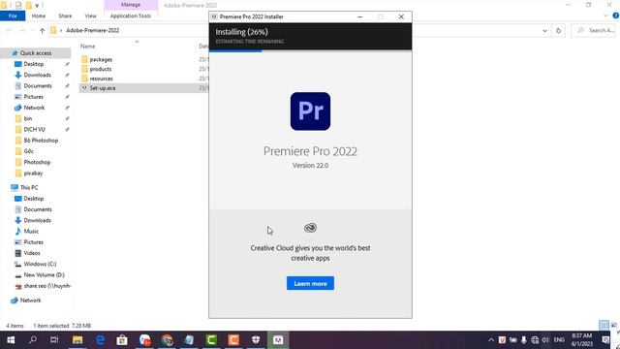The height and width of the screenshot is (349, 620).
Task: Switch to the Application Tools tab
Action: click(x=131, y=16)
